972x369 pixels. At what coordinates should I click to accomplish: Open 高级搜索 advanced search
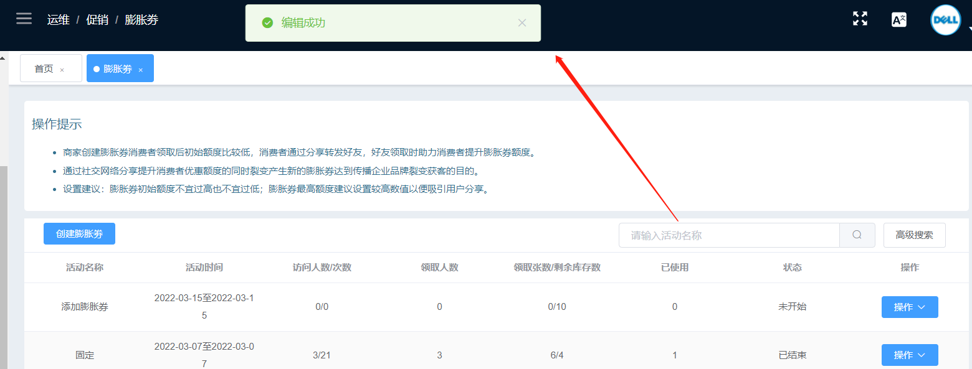pyautogui.click(x=914, y=235)
